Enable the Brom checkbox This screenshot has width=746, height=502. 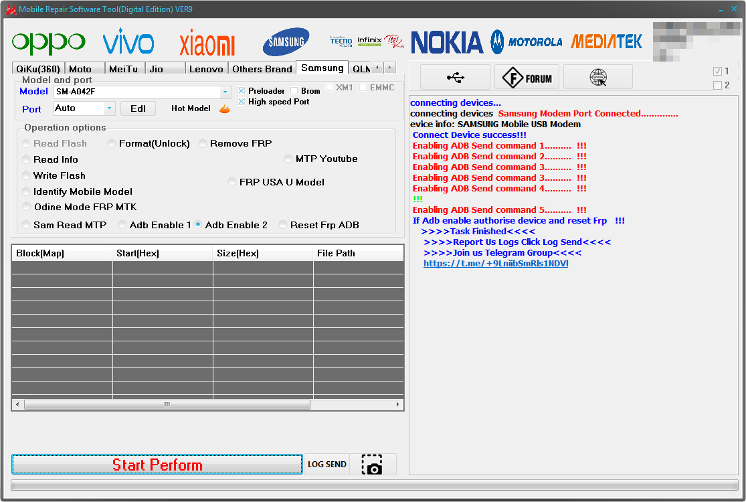[x=294, y=91]
